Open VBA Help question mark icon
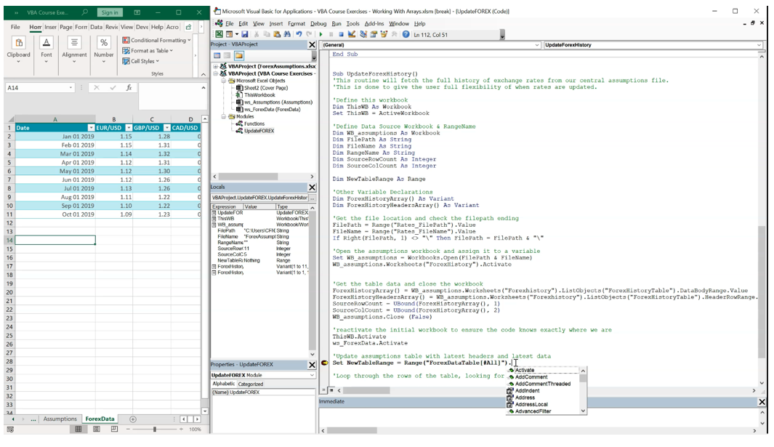The image size is (774, 447). (406, 35)
